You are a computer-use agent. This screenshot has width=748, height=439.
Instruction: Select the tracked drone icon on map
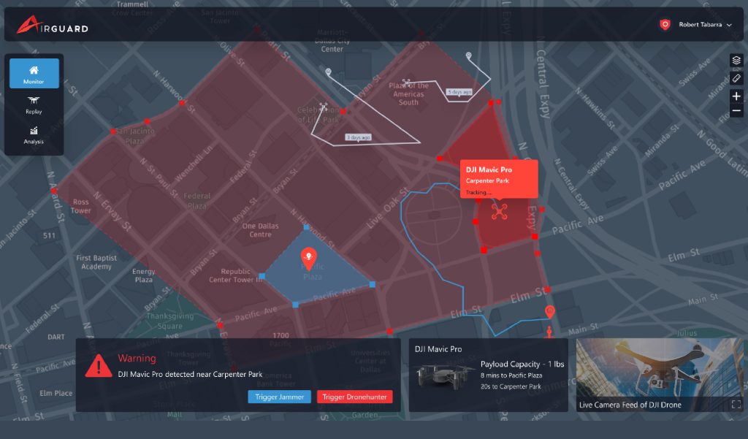(500, 212)
